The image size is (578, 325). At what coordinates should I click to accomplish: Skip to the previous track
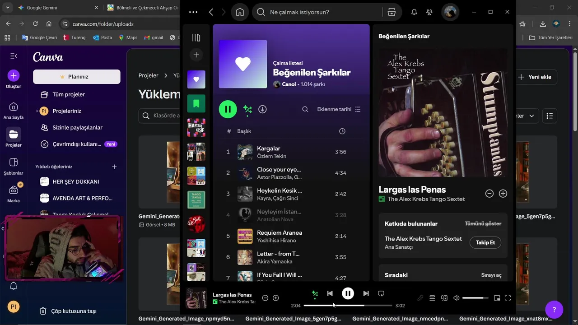point(330,294)
